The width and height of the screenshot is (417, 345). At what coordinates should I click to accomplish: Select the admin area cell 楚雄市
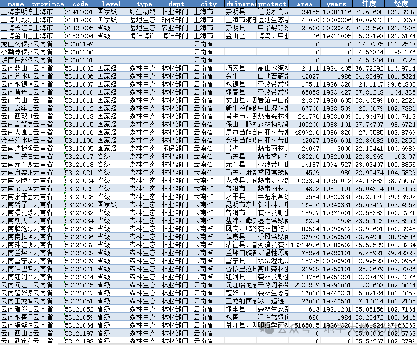tap(241, 293)
